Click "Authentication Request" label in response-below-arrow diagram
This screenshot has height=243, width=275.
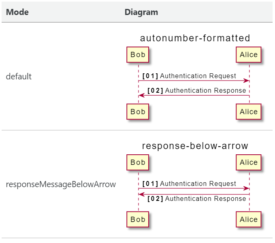click(198, 183)
